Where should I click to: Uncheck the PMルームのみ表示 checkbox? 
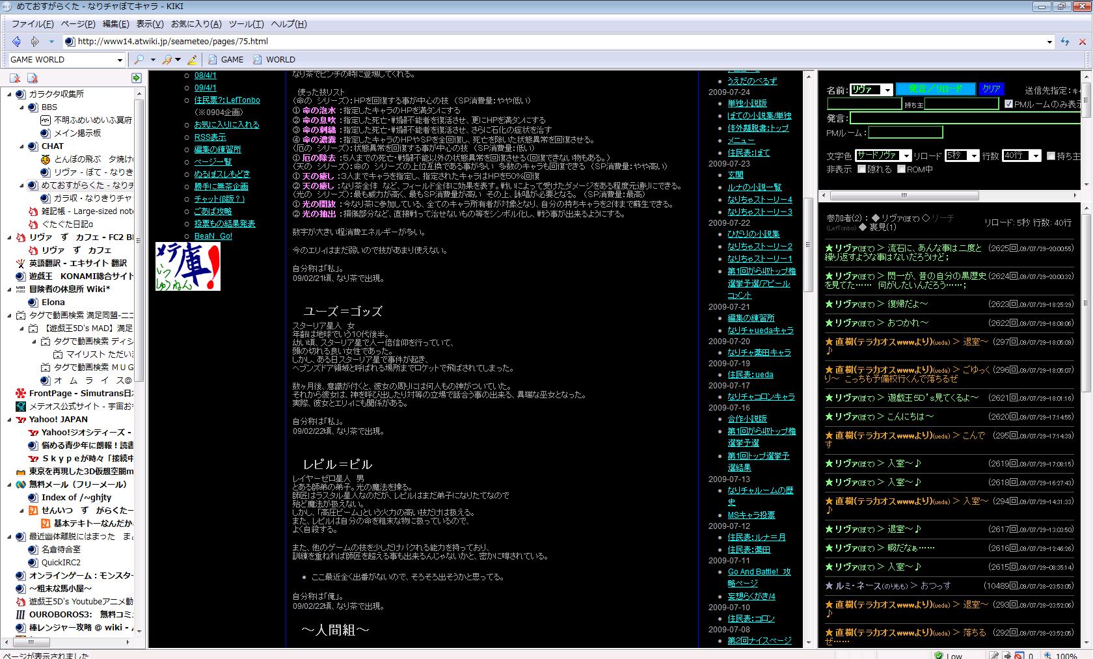[x=1008, y=104]
